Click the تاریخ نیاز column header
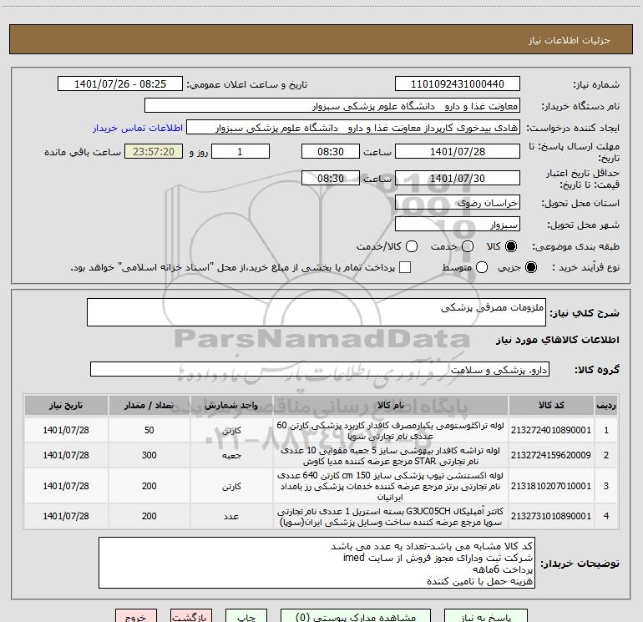Image resolution: width=643 pixels, height=622 pixels. tap(66, 406)
